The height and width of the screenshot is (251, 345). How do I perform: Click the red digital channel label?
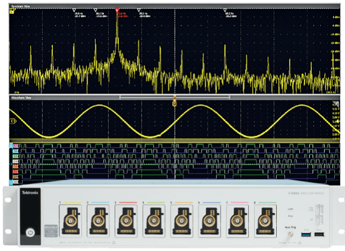pos(16,171)
